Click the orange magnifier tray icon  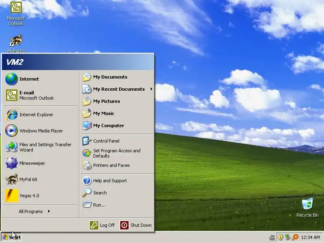tap(296, 237)
